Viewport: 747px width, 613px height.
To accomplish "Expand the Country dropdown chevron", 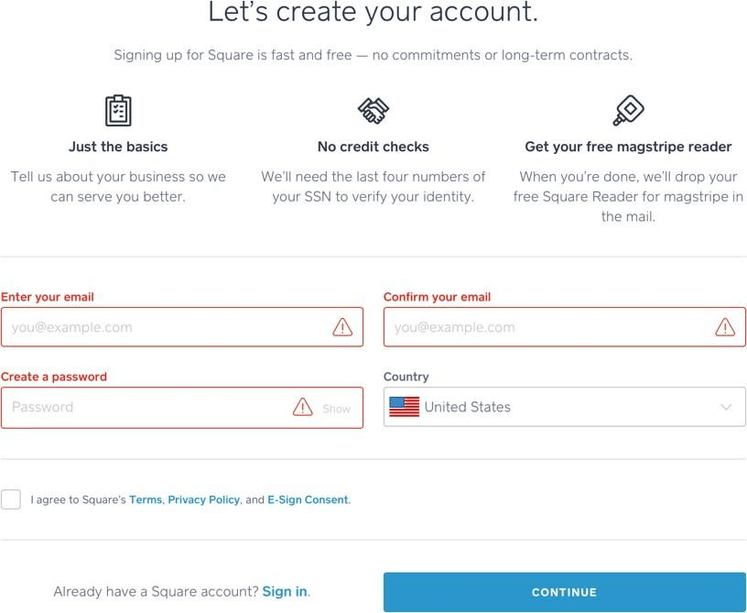I will [x=726, y=407].
